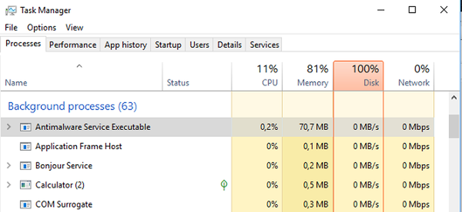Click the green leaf suspended status icon

224,185
